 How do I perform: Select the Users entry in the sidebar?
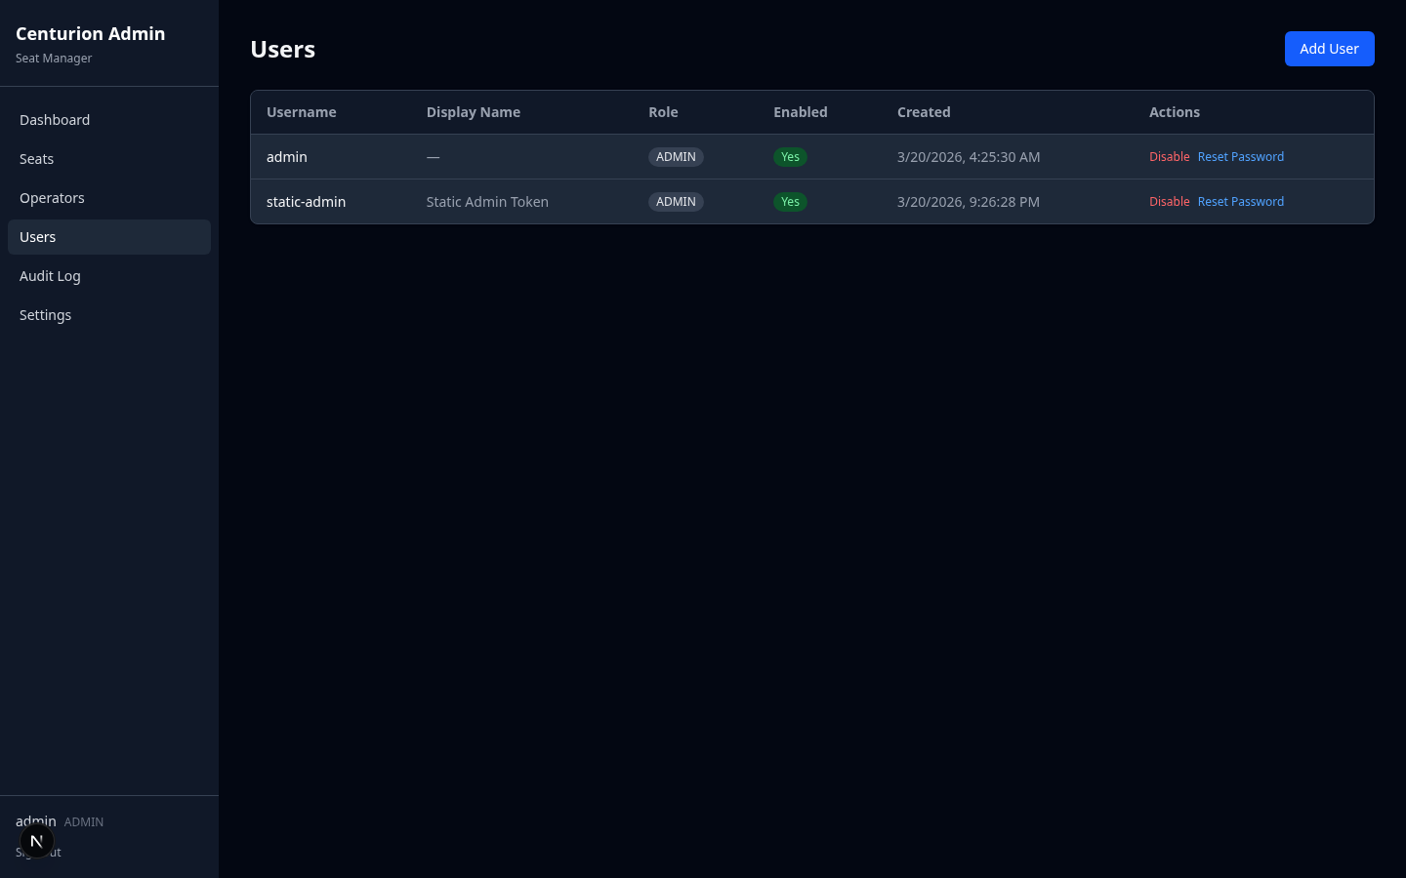[37, 237]
